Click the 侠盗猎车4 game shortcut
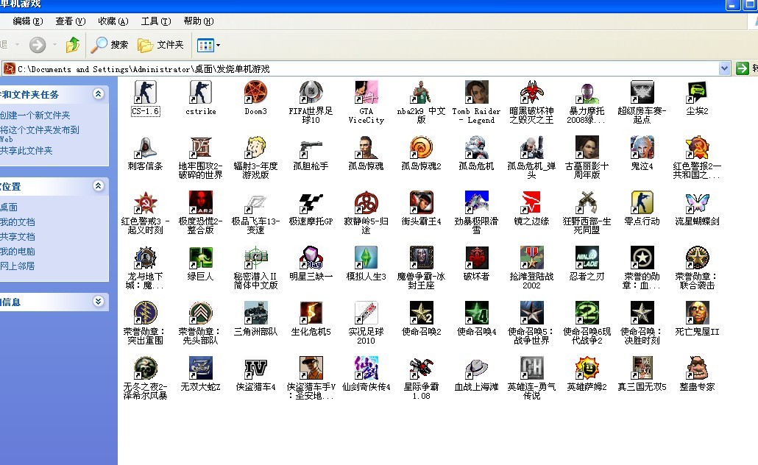 coord(255,367)
